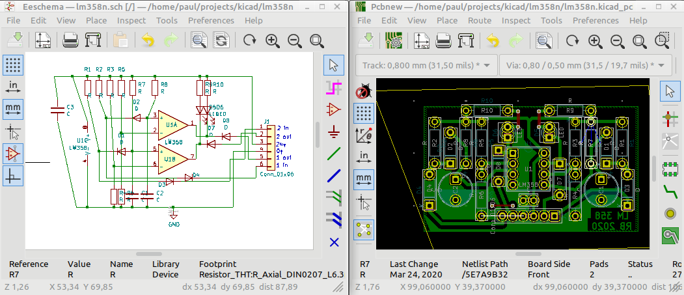Redo action in Eeschema toolbar
The width and height of the screenshot is (684, 295).
[x=171, y=40]
